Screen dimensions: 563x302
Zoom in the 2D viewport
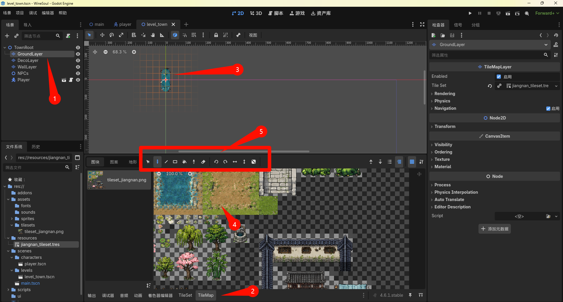[134, 52]
